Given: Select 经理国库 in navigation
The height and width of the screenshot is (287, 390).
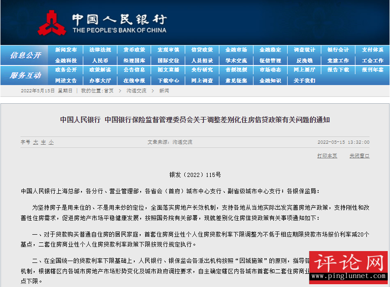Looking at the screenshot, I should (134, 60).
